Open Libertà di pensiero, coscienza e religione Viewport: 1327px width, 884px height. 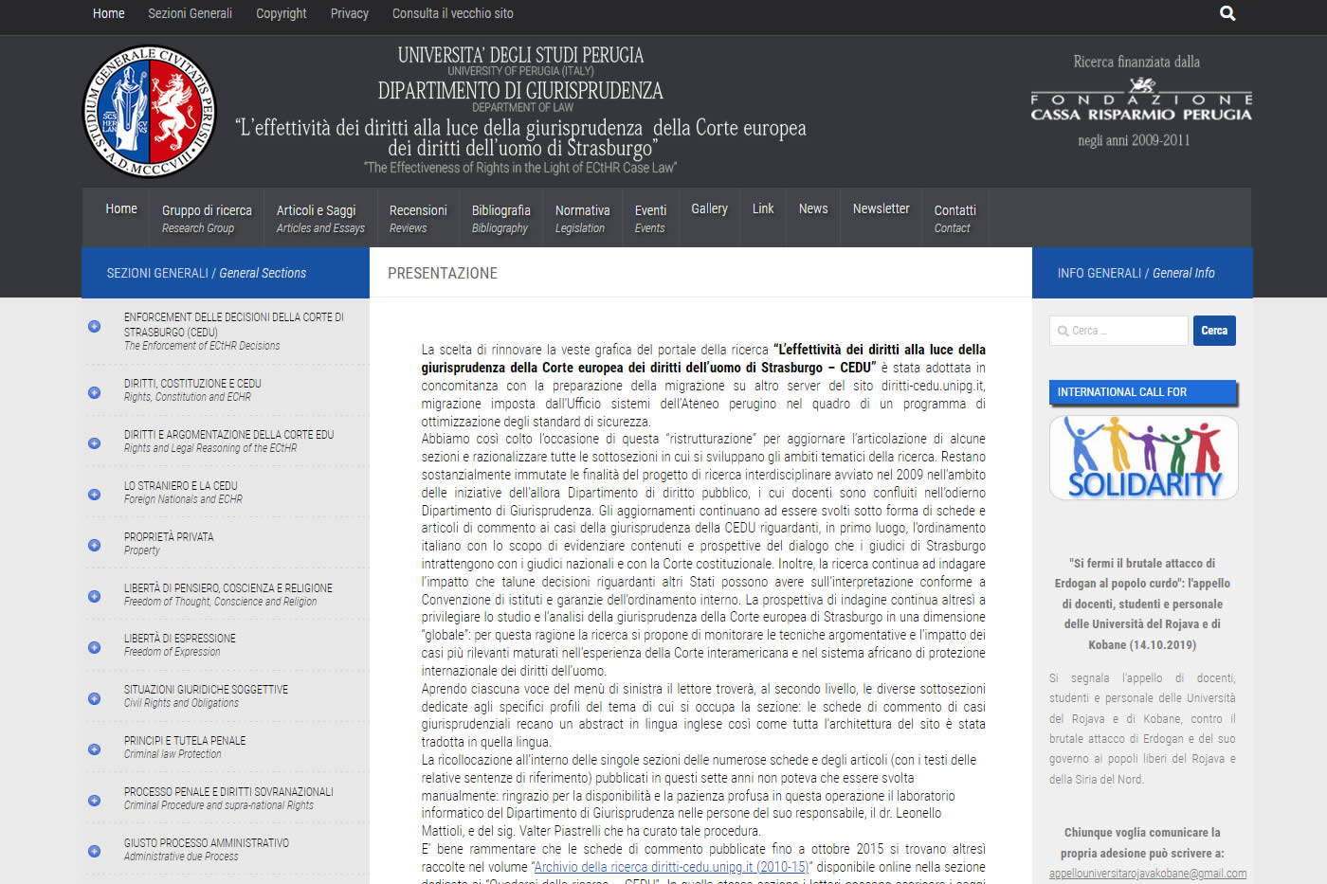pyautogui.click(x=228, y=594)
